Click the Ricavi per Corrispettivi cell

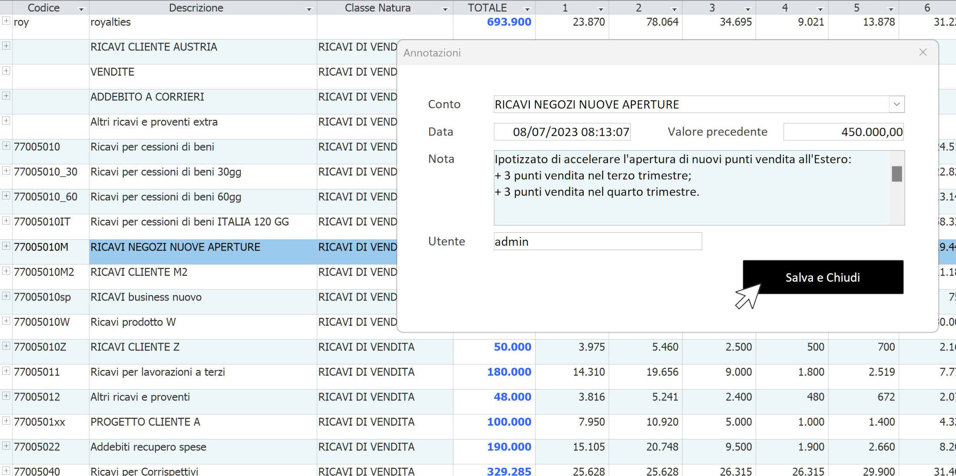[x=203, y=471]
